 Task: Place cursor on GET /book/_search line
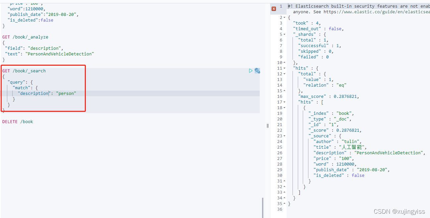(24, 71)
